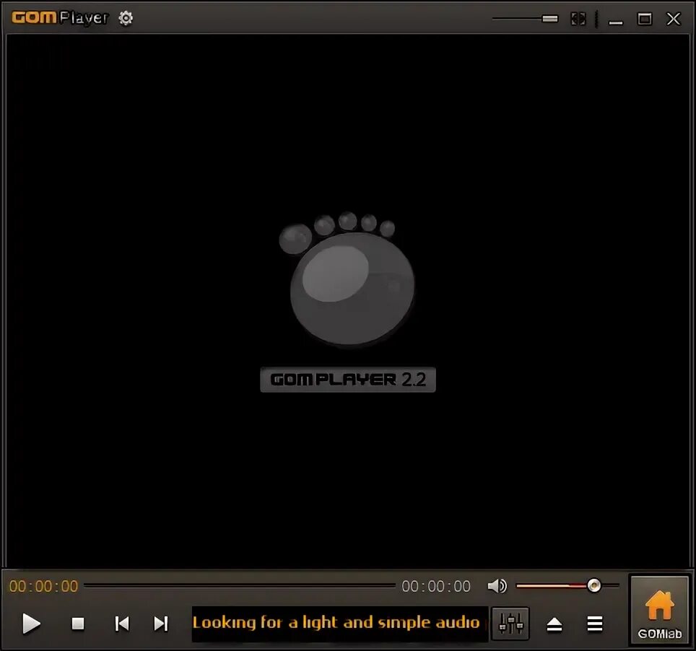Image resolution: width=696 pixels, height=651 pixels.
Task: Start playback with the Play button
Action: 31,624
